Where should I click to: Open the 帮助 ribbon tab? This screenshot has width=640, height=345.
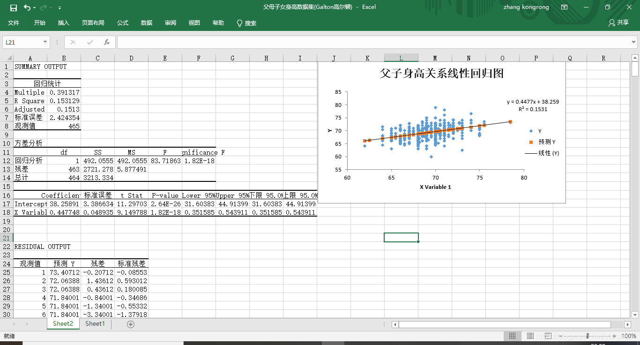(x=218, y=23)
